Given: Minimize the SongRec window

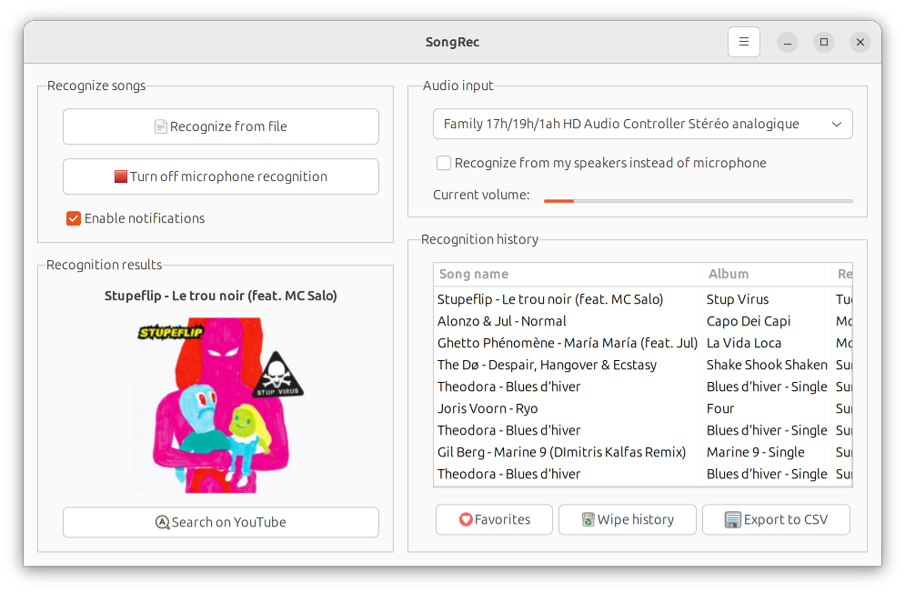Looking at the screenshot, I should (788, 42).
